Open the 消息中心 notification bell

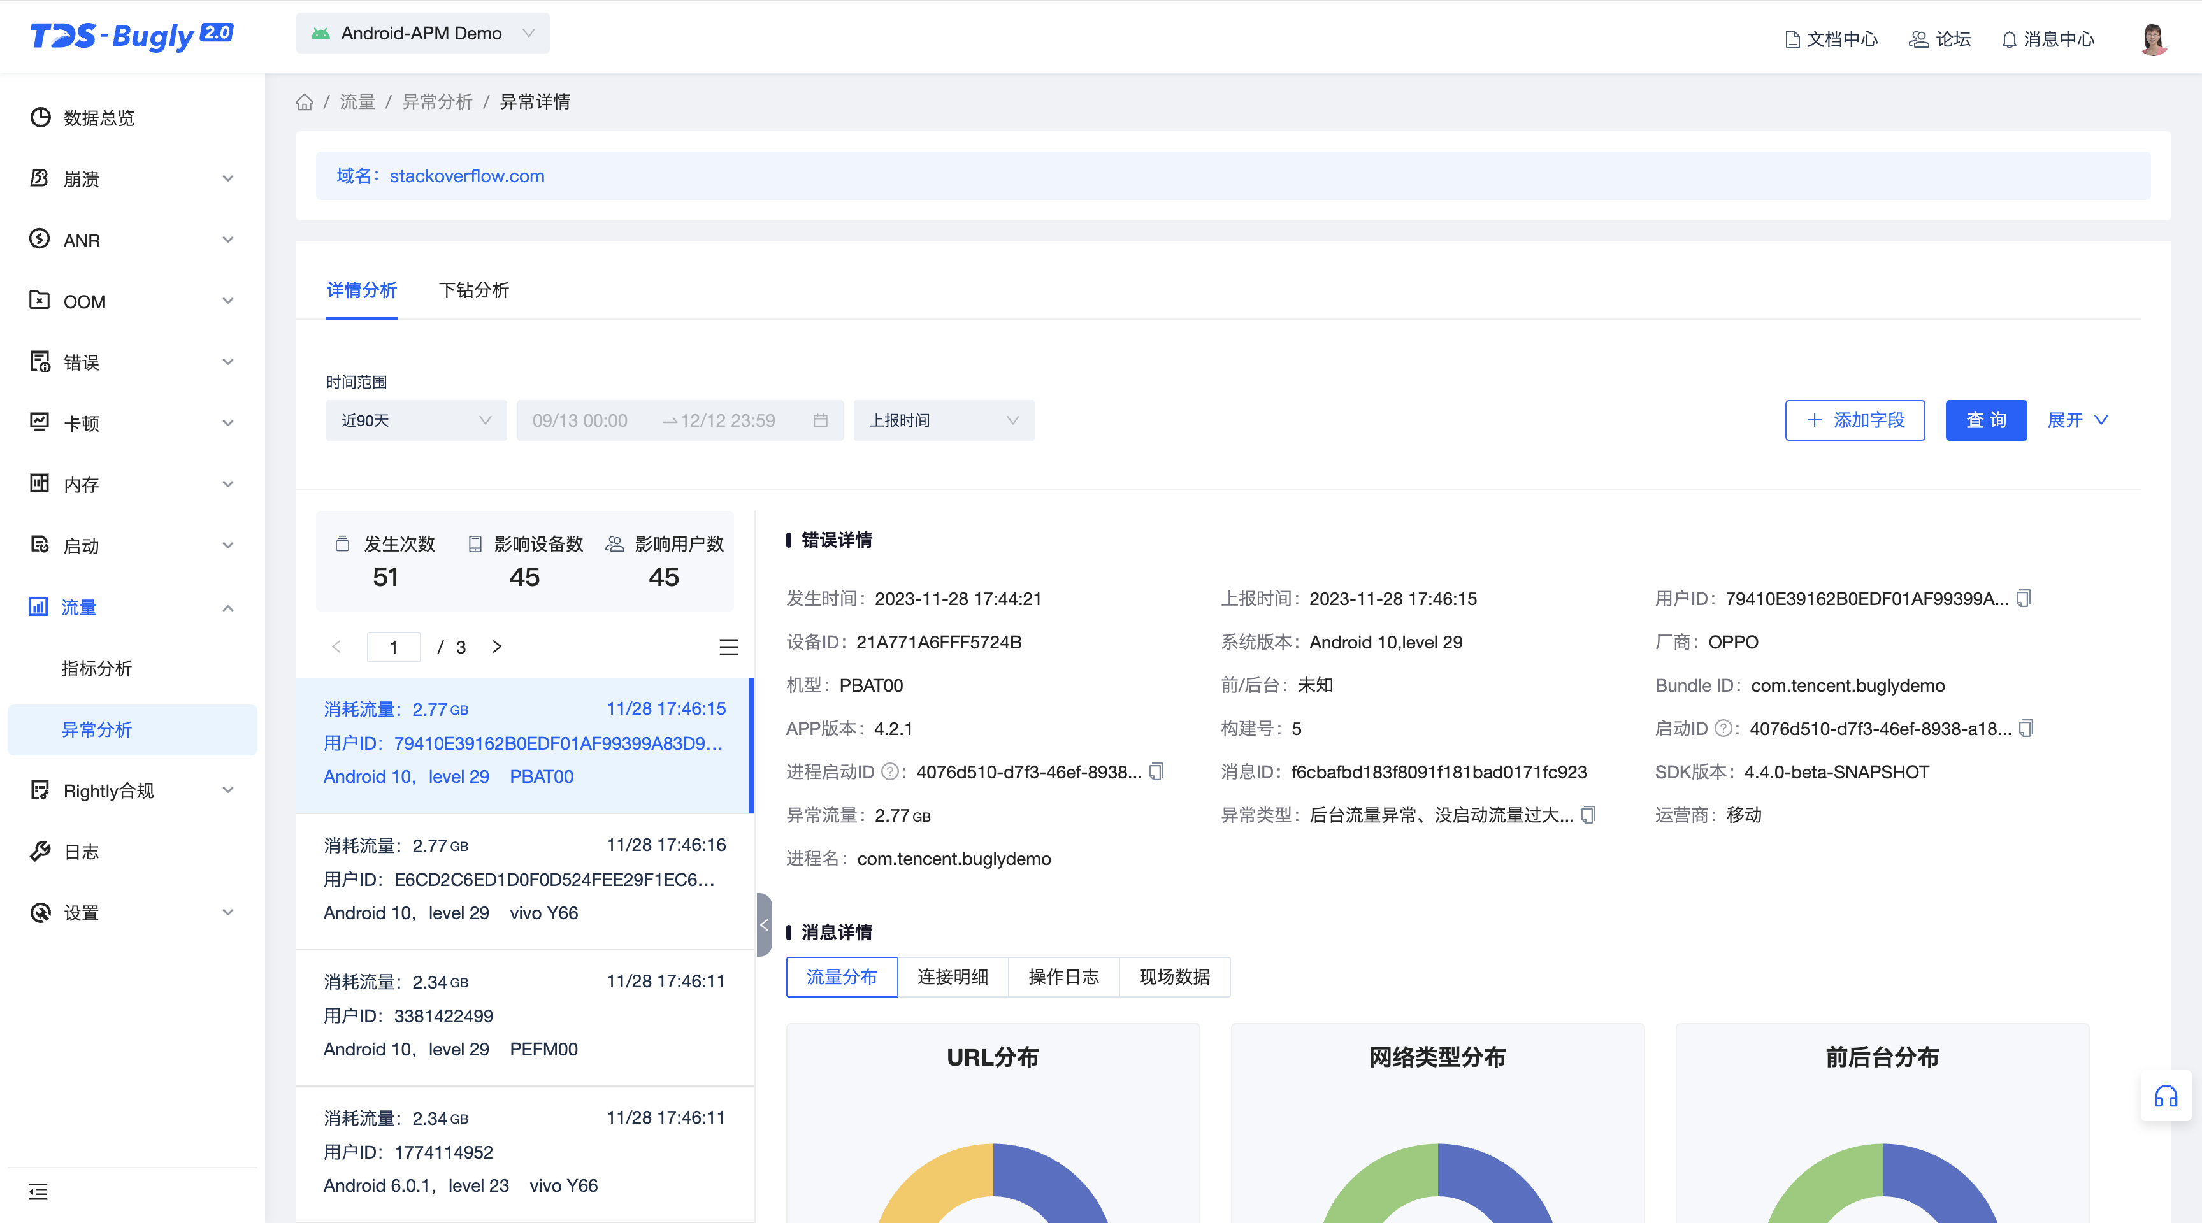pyautogui.click(x=2047, y=39)
